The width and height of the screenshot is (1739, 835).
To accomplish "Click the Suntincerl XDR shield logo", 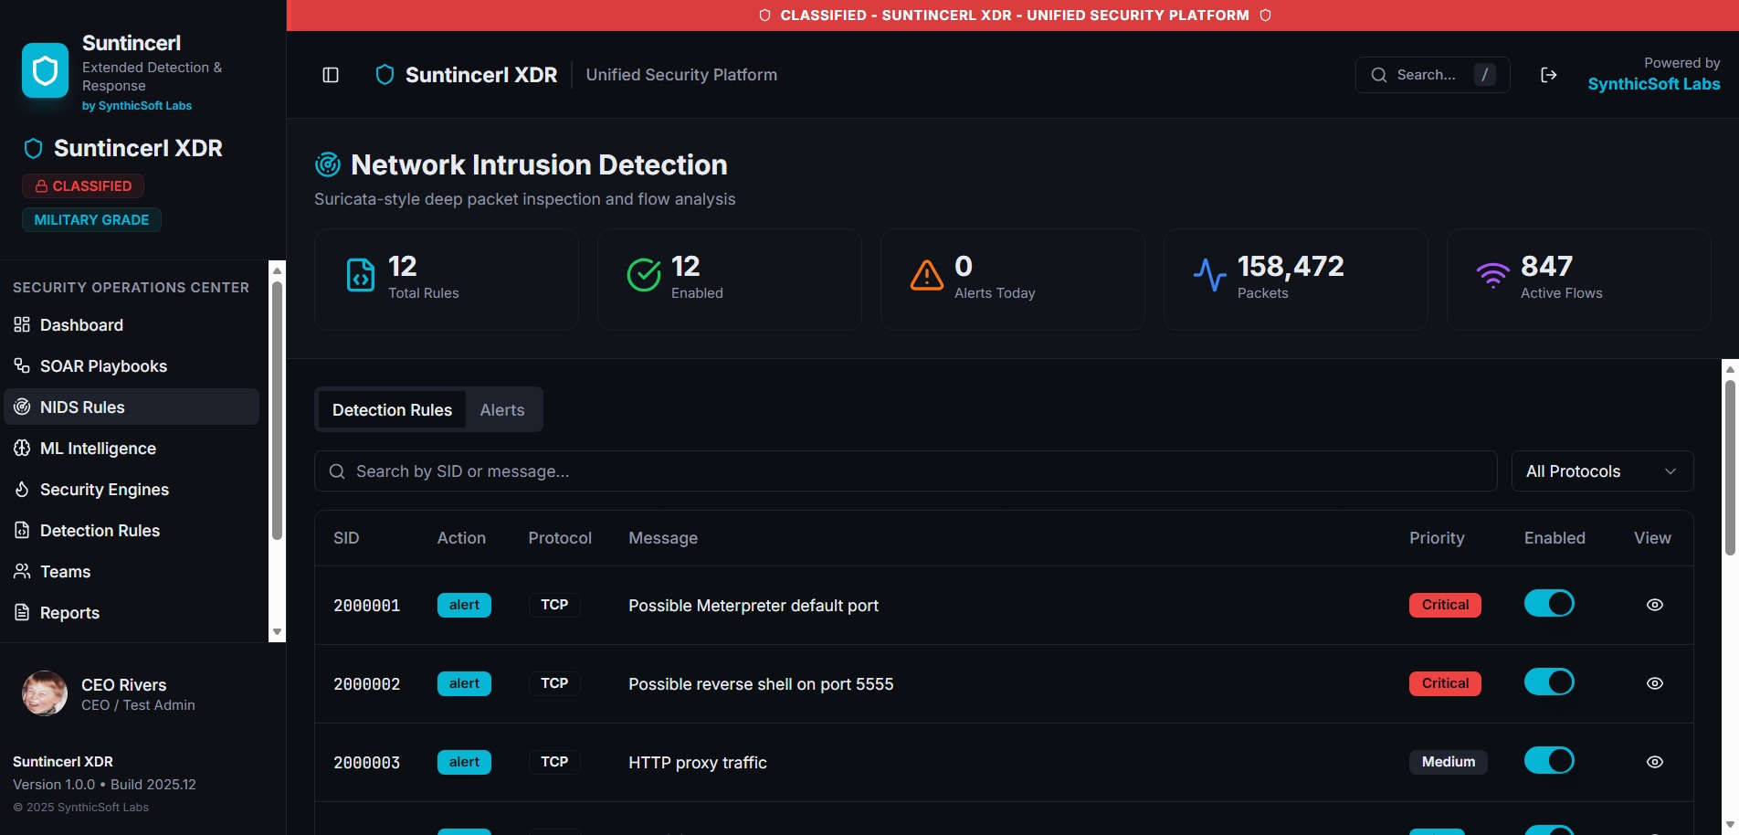I will [384, 74].
